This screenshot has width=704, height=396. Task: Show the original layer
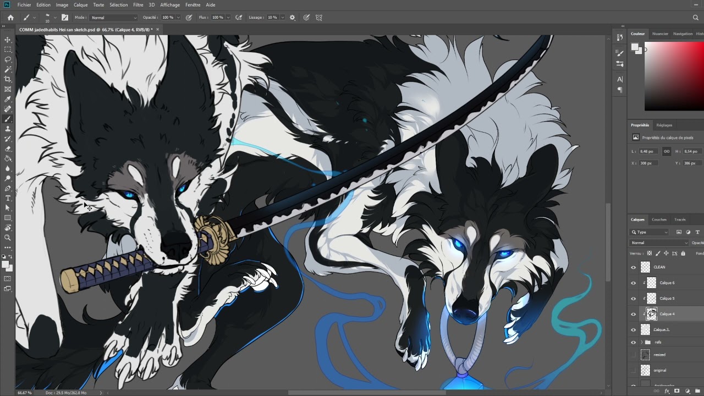(633, 370)
